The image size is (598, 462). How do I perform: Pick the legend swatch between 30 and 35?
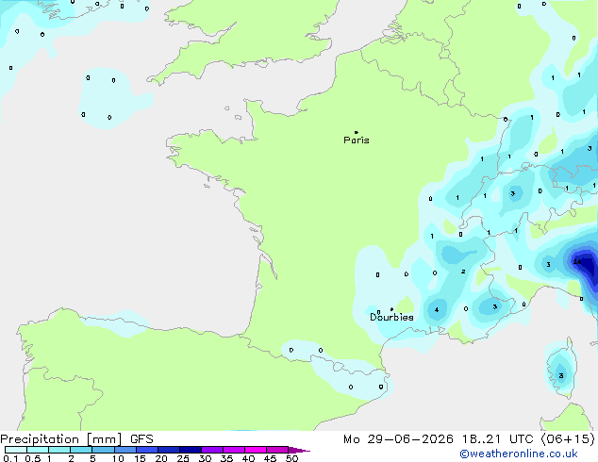pos(212,450)
